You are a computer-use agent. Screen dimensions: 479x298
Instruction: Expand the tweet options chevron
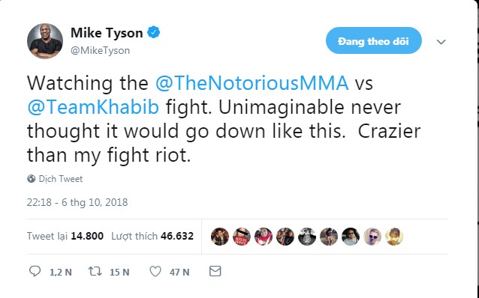click(441, 42)
